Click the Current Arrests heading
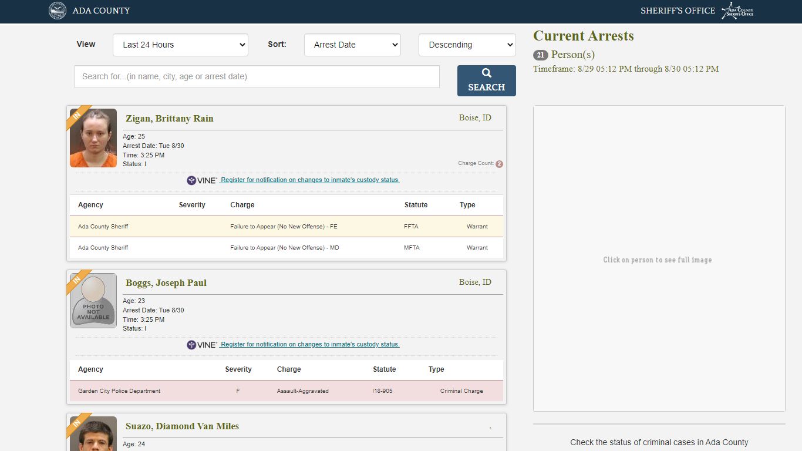Screen dimensions: 802x451 point(584,36)
